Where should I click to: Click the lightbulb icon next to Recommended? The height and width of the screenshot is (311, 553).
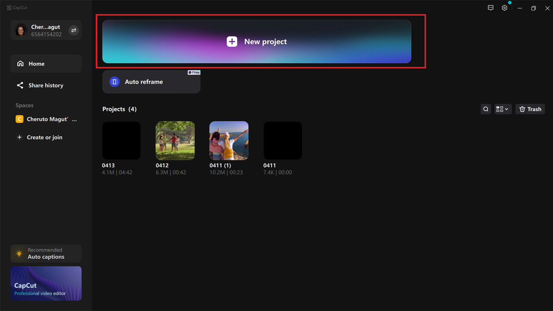19,253
